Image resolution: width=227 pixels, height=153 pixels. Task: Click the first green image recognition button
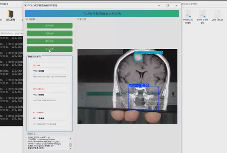click(x=50, y=26)
